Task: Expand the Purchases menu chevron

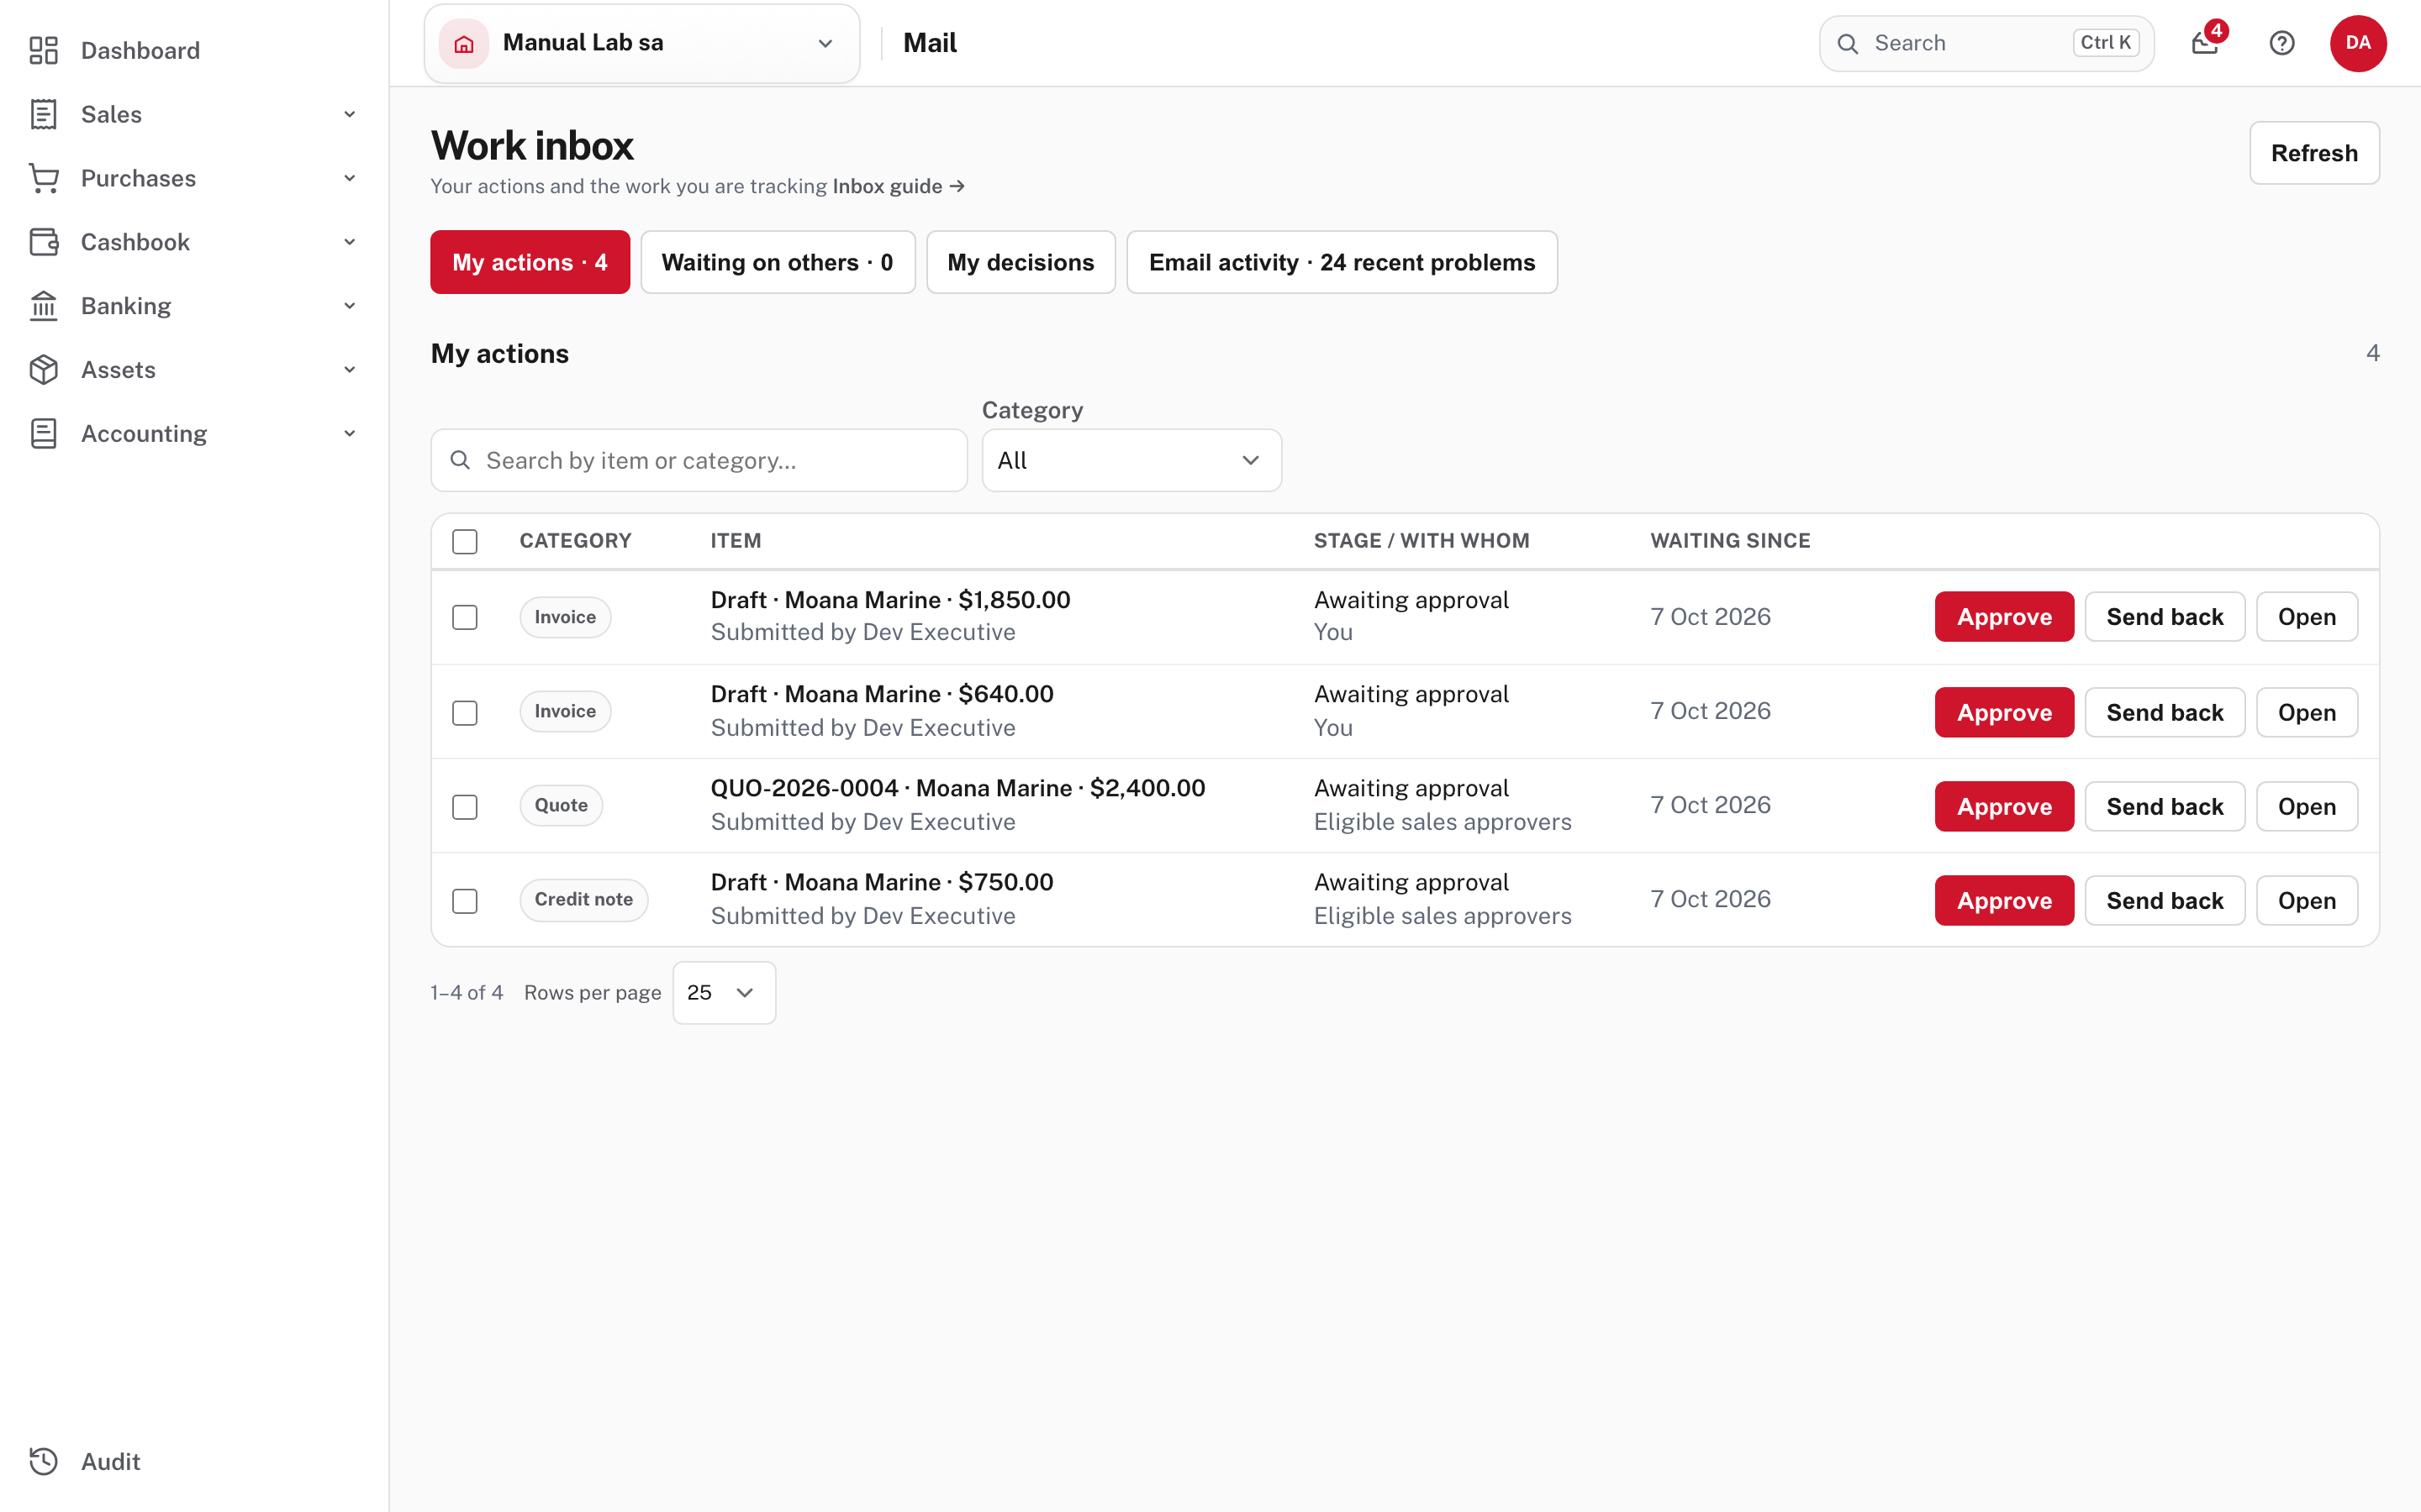Action: [x=351, y=178]
